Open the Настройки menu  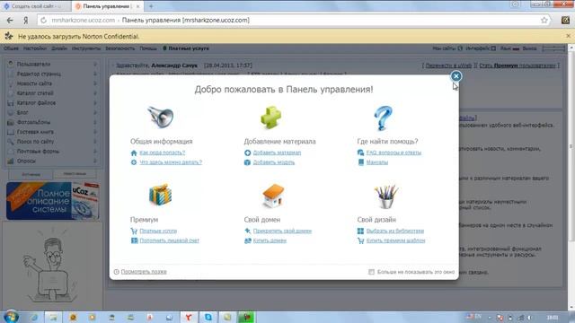point(35,48)
